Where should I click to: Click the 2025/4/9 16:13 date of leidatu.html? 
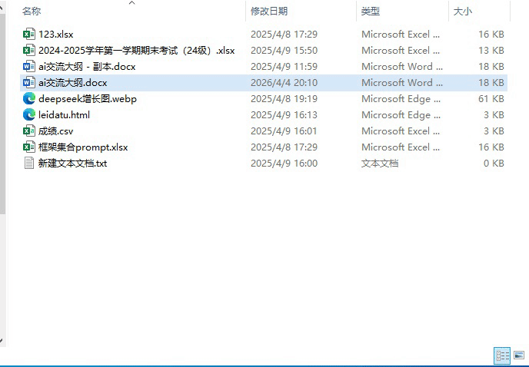(x=284, y=115)
